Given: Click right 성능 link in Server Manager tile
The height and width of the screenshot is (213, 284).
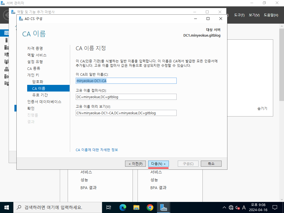Looking at the screenshot, I should 154,180.
